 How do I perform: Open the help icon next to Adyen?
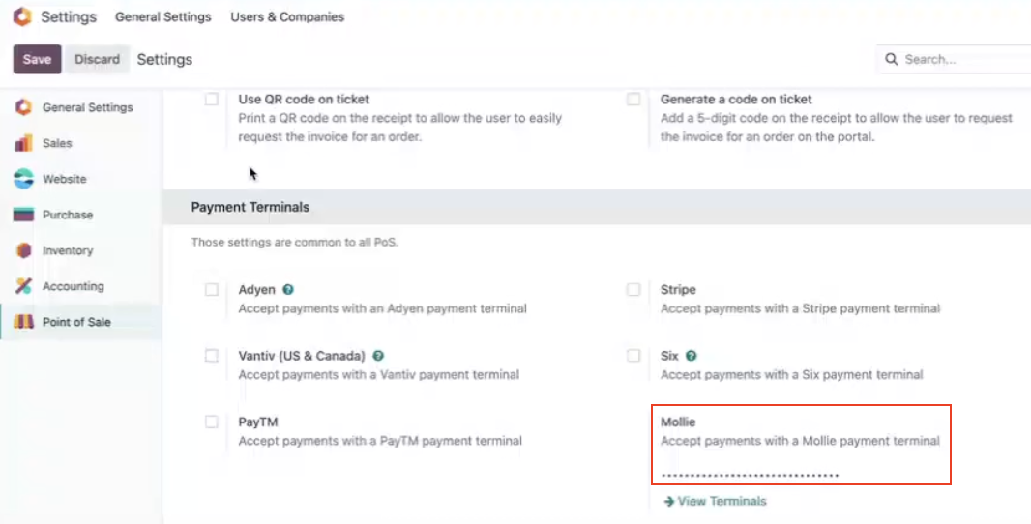point(288,289)
